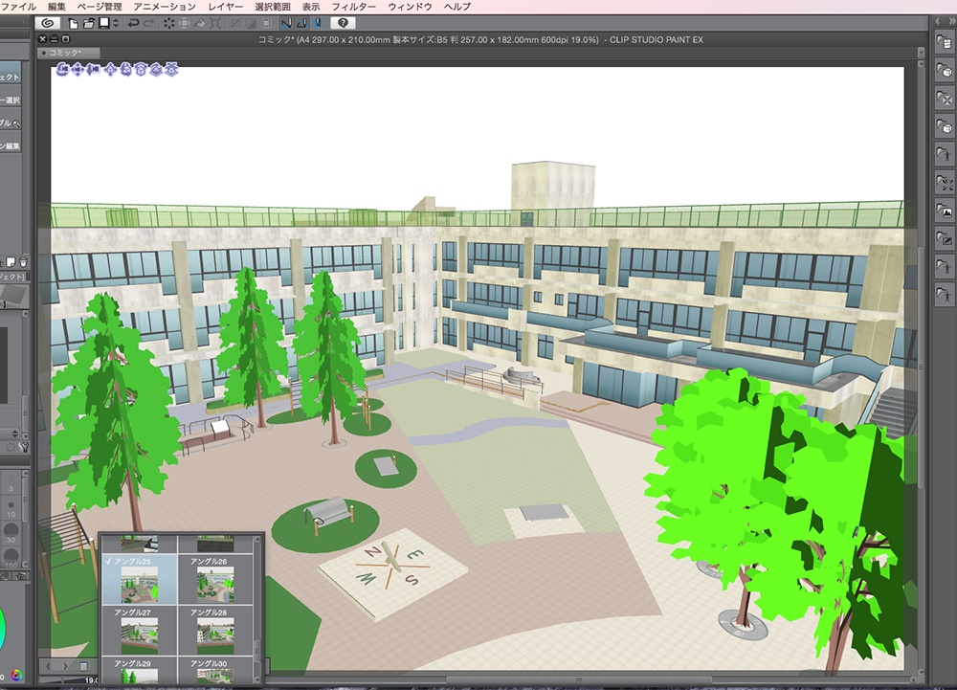Click the Undo icon in the command bar
The width and height of the screenshot is (957, 690).
pyautogui.click(x=134, y=23)
